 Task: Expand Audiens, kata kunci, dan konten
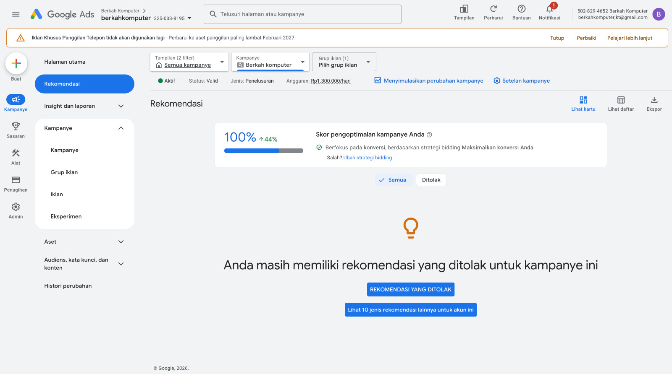click(121, 264)
